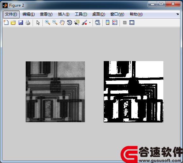183x163 pixels.
Task: Activate the Zoom In magnifier tool
Action: pyautogui.click(x=48, y=22)
